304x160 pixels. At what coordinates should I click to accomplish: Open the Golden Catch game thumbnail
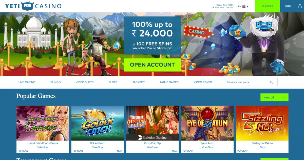click(98, 123)
